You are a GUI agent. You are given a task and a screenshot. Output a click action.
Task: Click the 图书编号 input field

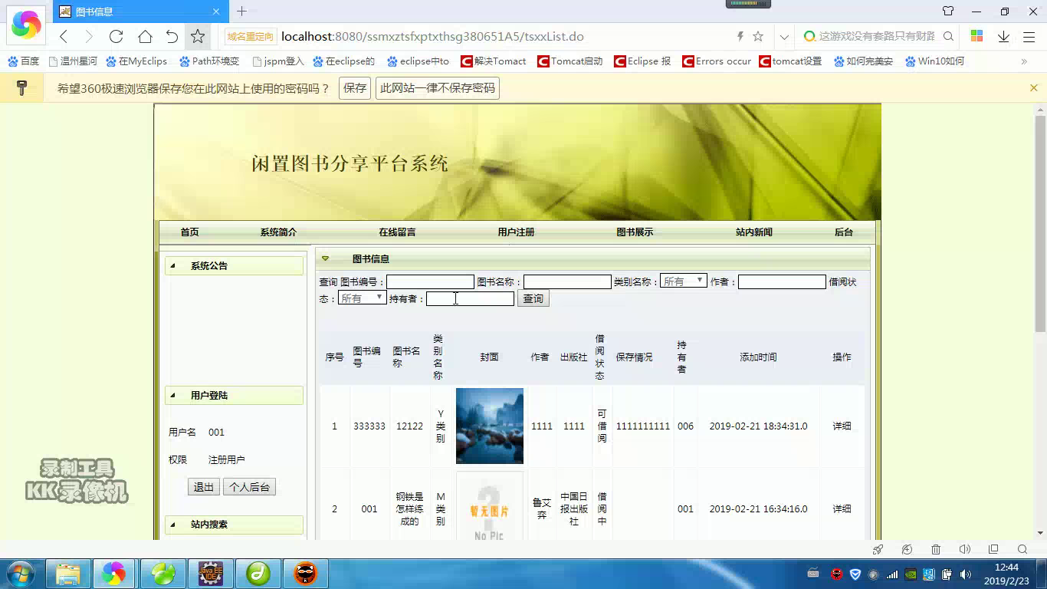coord(430,281)
